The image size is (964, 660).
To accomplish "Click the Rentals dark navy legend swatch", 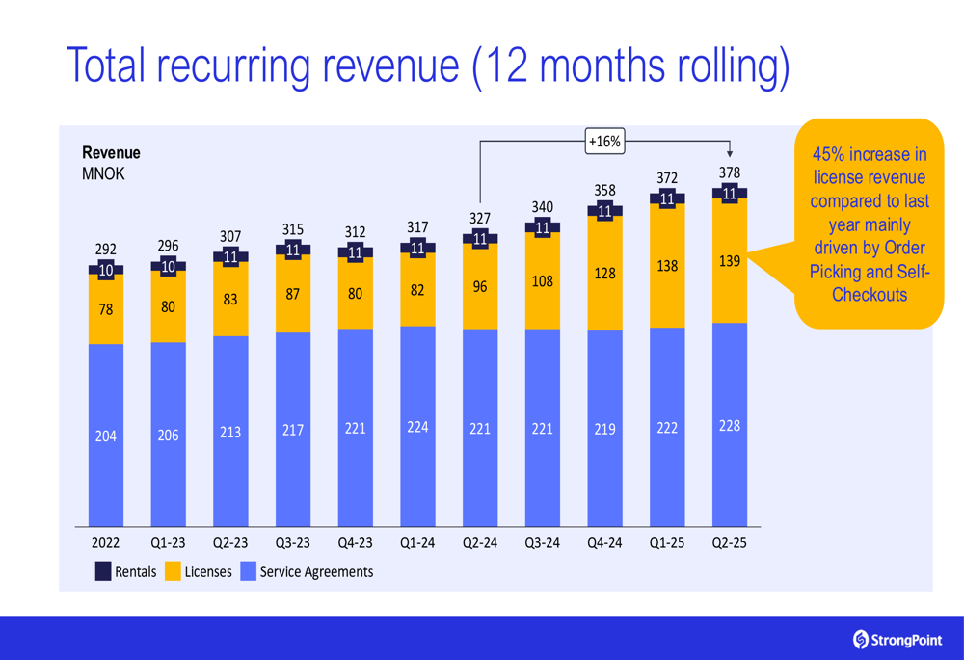I will (103, 571).
